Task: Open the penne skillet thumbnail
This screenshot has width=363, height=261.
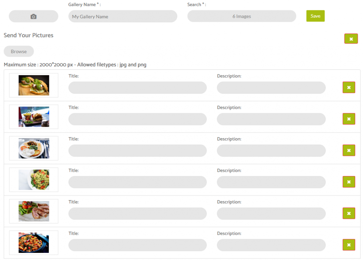Action: point(34,243)
